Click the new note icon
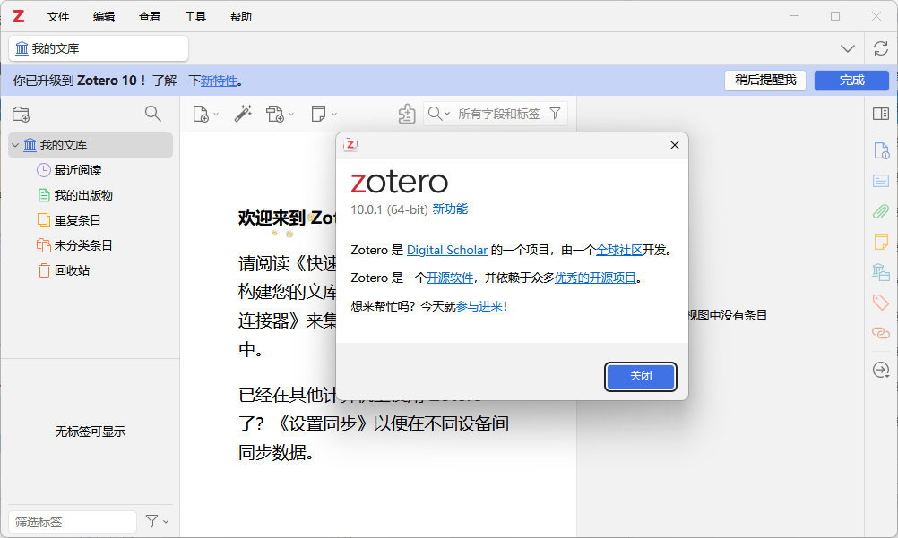The image size is (898, 538). pyautogui.click(x=318, y=114)
